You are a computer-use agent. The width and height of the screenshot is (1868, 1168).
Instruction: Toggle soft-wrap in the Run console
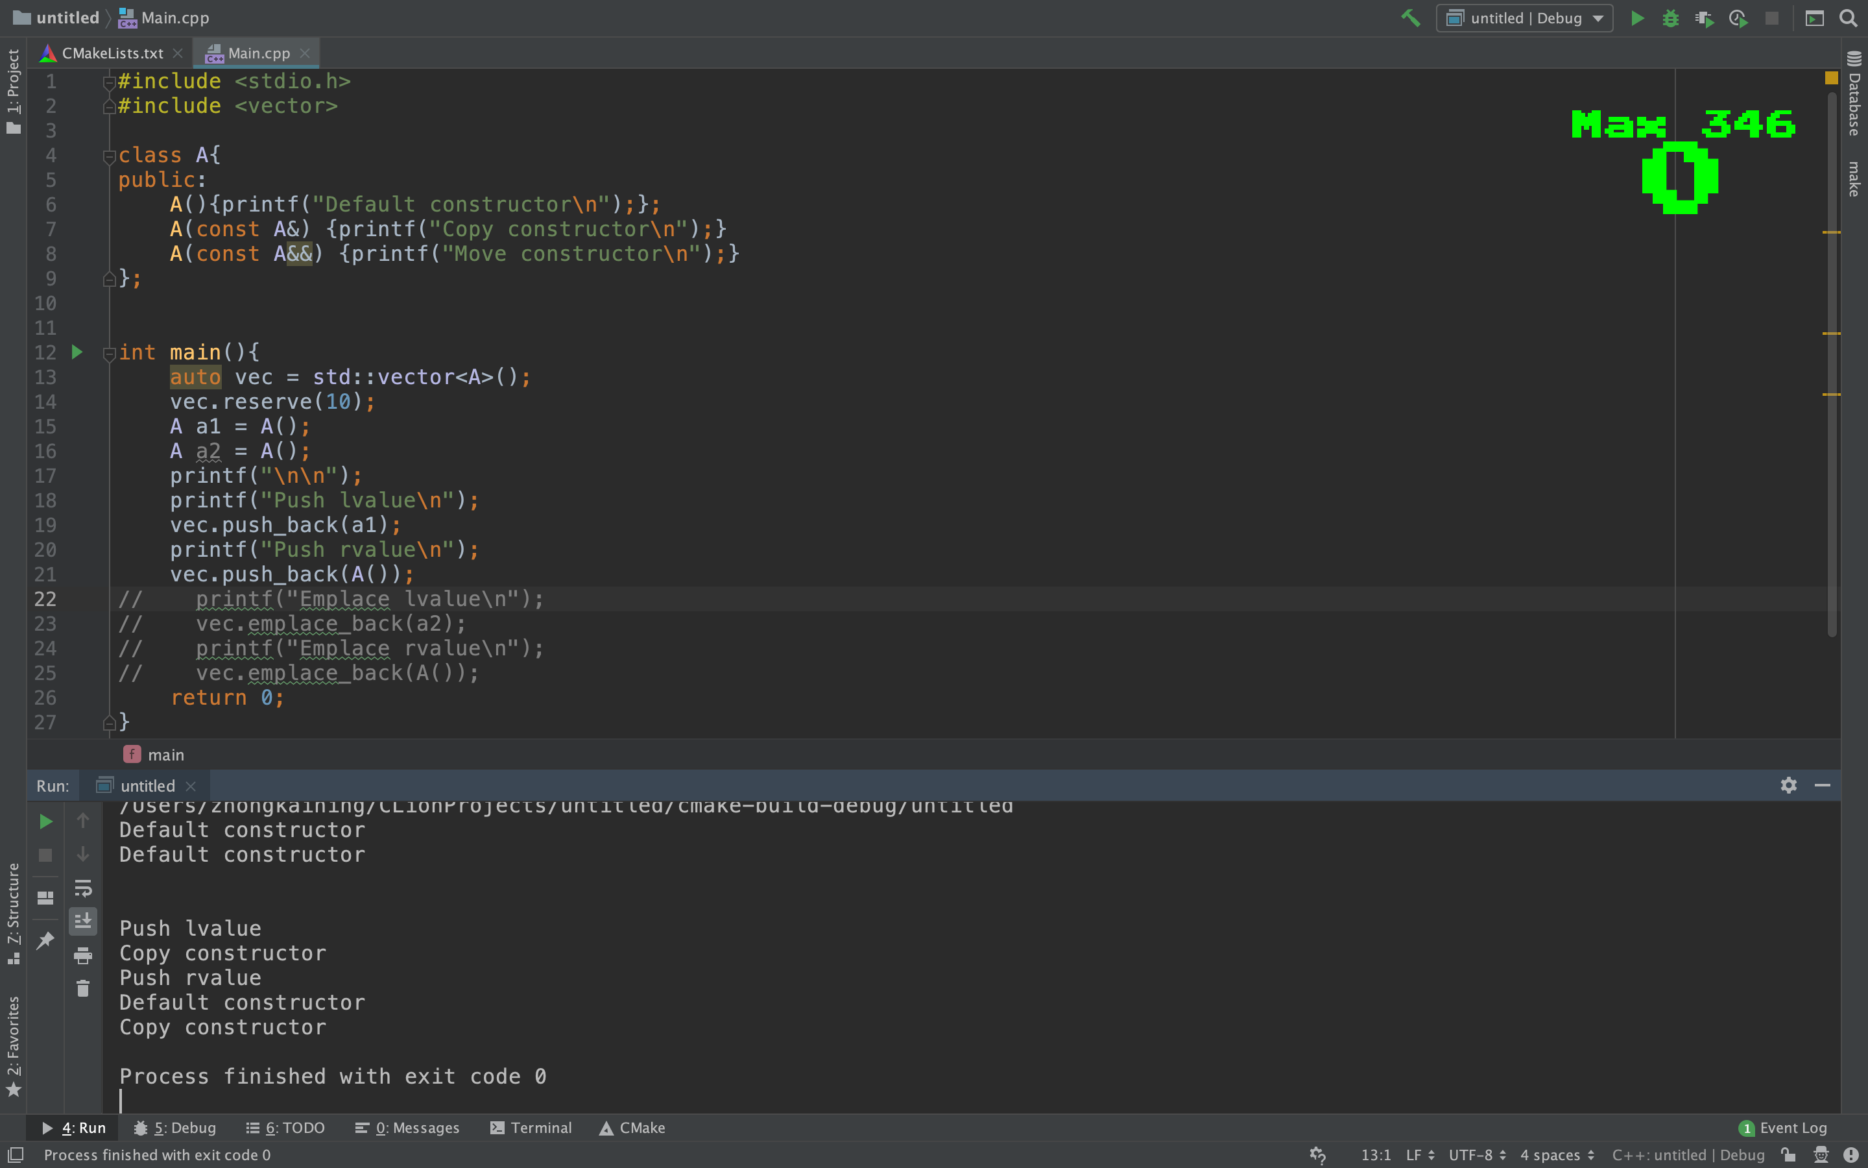82,888
